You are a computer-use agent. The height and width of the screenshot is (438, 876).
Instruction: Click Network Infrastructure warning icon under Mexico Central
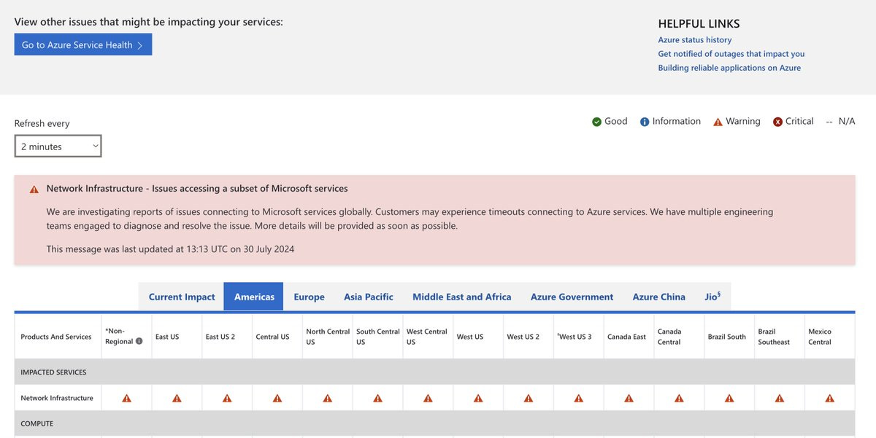click(830, 398)
